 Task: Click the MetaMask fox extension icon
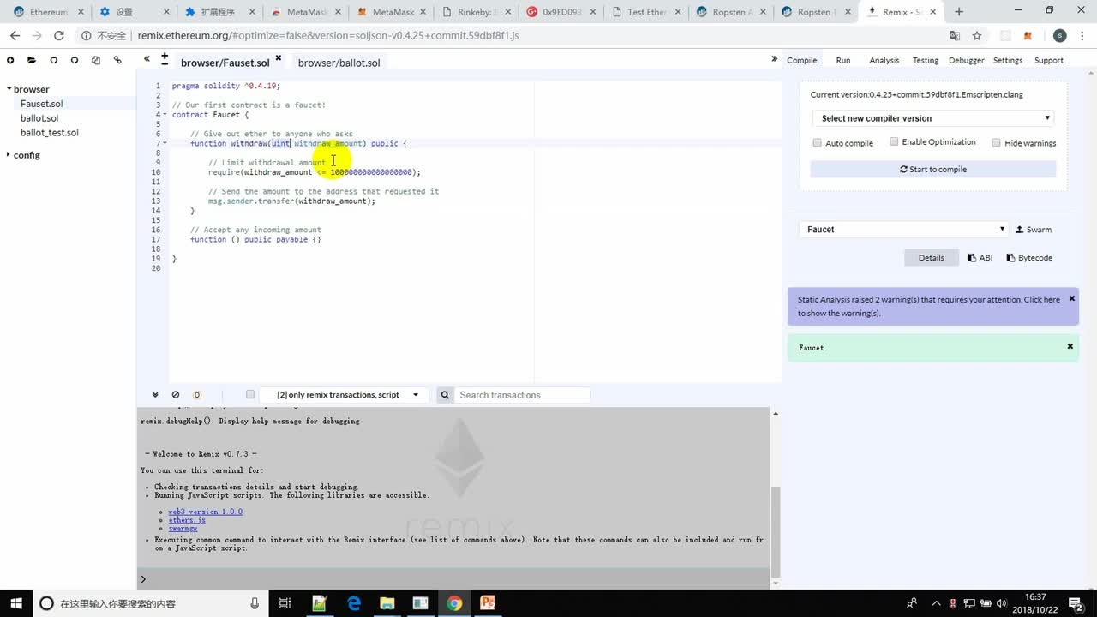[x=1028, y=36]
